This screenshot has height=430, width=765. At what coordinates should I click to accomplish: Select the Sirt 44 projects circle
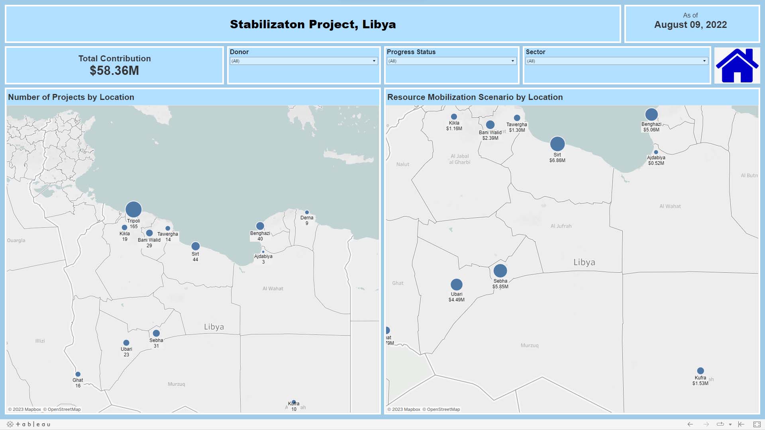195,246
